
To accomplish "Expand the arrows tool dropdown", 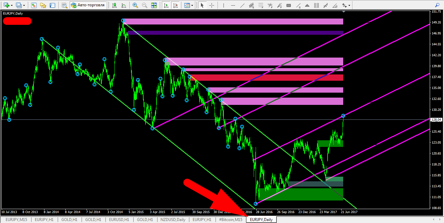I will [x=349, y=5].
